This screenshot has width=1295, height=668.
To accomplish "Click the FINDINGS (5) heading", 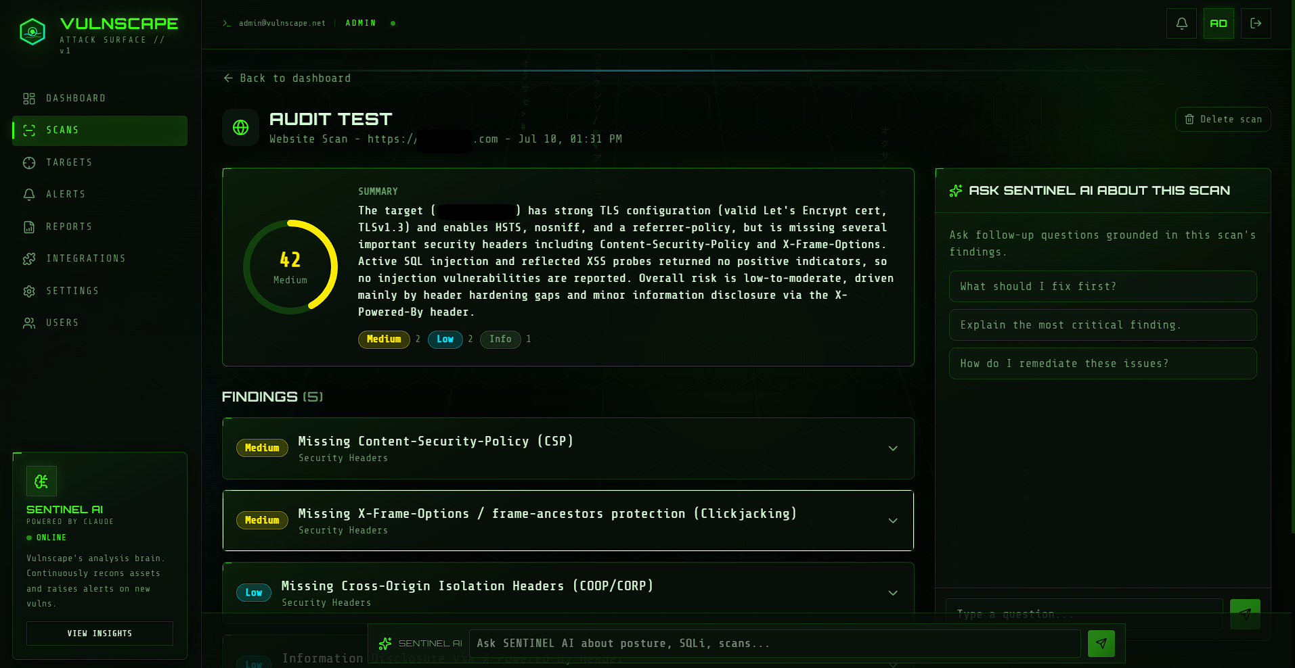I will point(272,397).
